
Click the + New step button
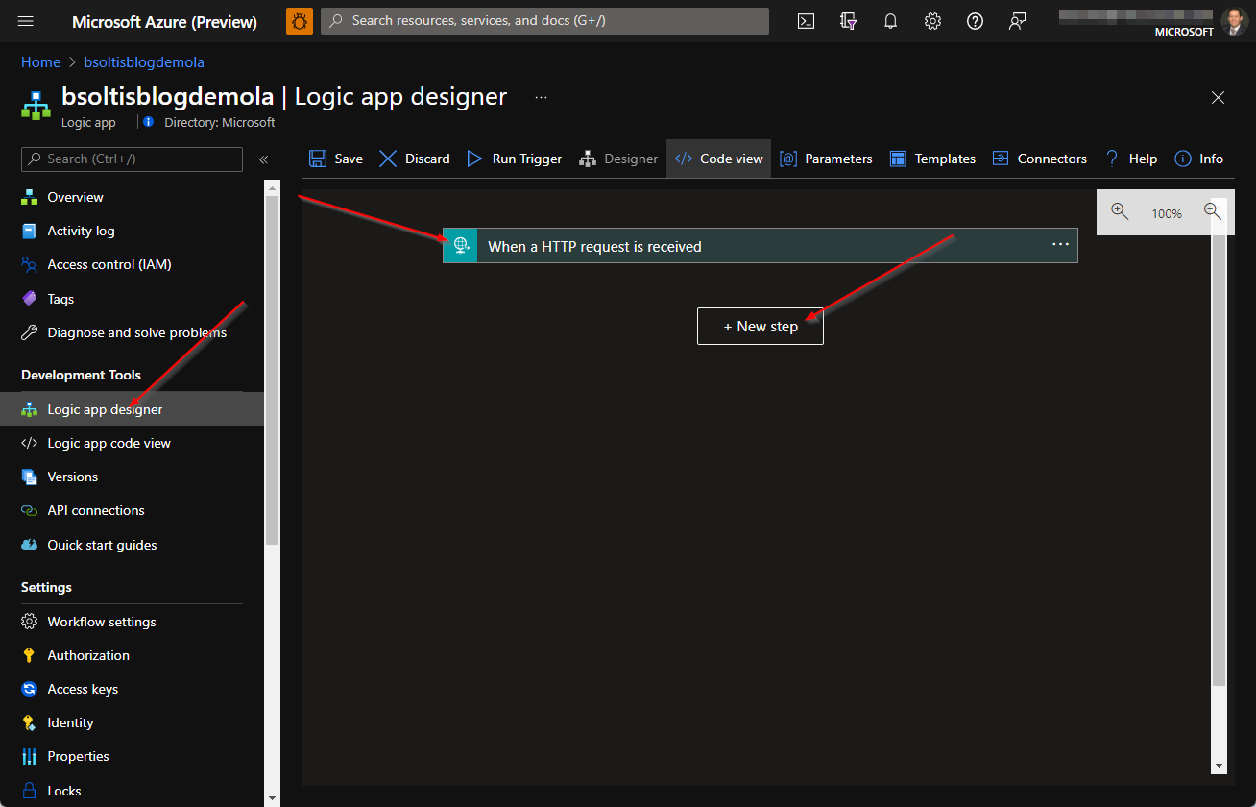click(761, 326)
